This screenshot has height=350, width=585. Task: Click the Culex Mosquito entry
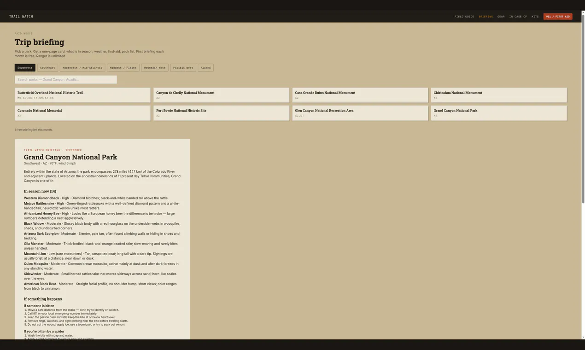(101, 266)
